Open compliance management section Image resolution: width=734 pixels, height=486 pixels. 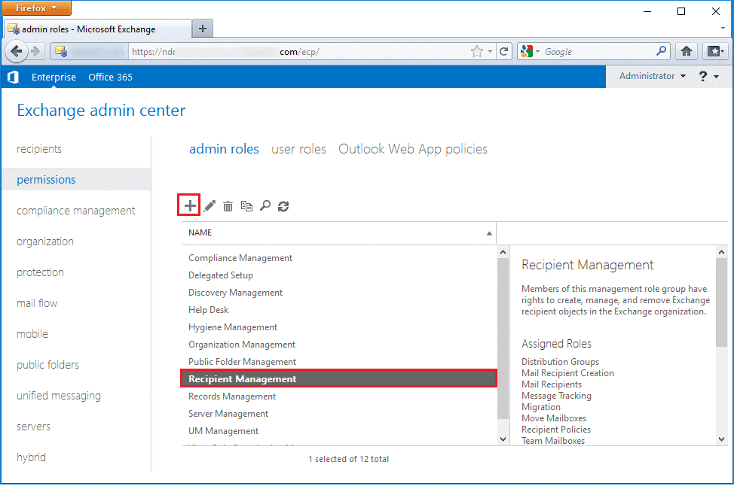coord(76,211)
